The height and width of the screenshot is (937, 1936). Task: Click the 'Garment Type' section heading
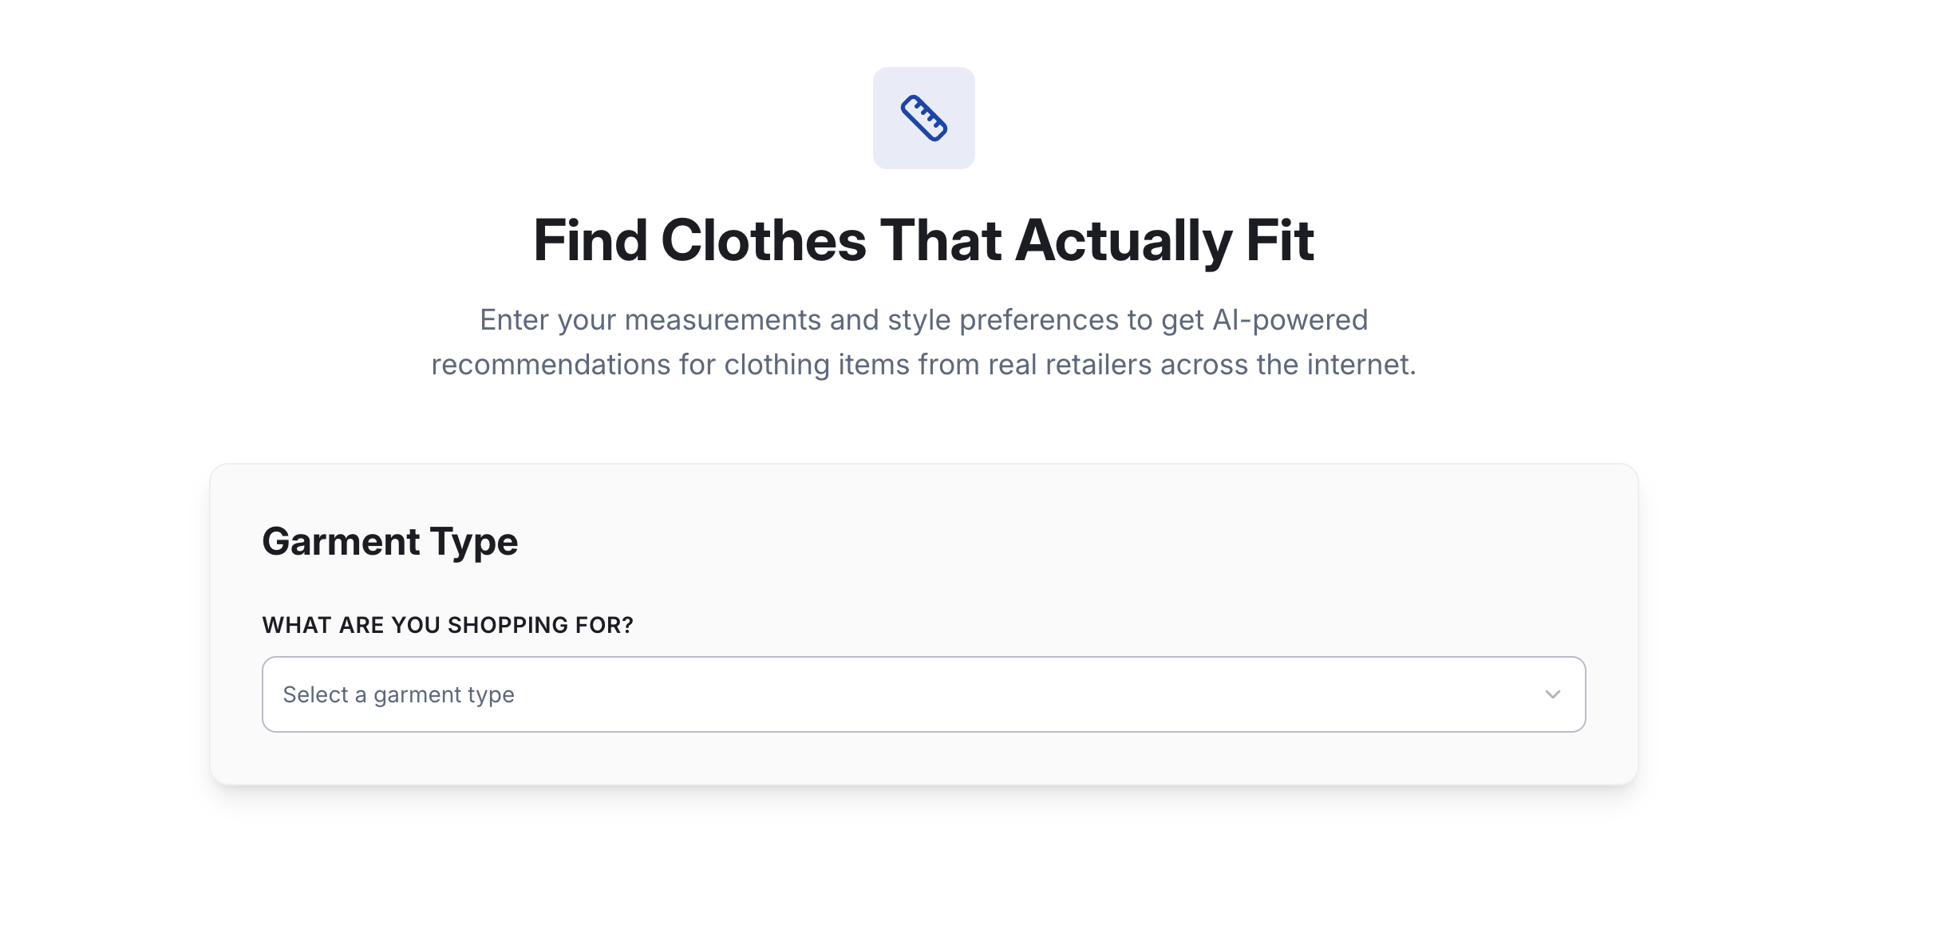tap(390, 541)
